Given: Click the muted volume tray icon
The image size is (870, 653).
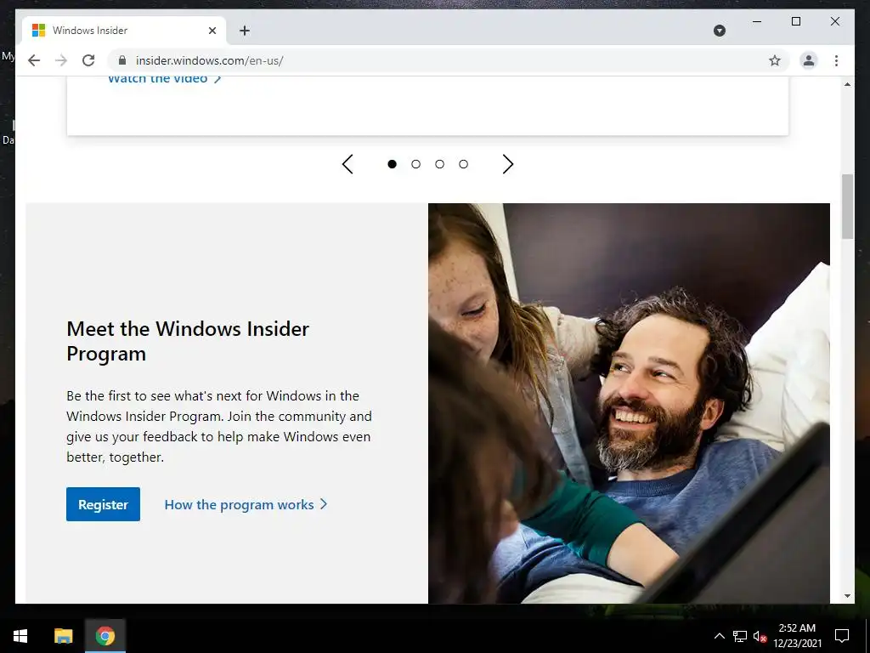Looking at the screenshot, I should (760, 636).
